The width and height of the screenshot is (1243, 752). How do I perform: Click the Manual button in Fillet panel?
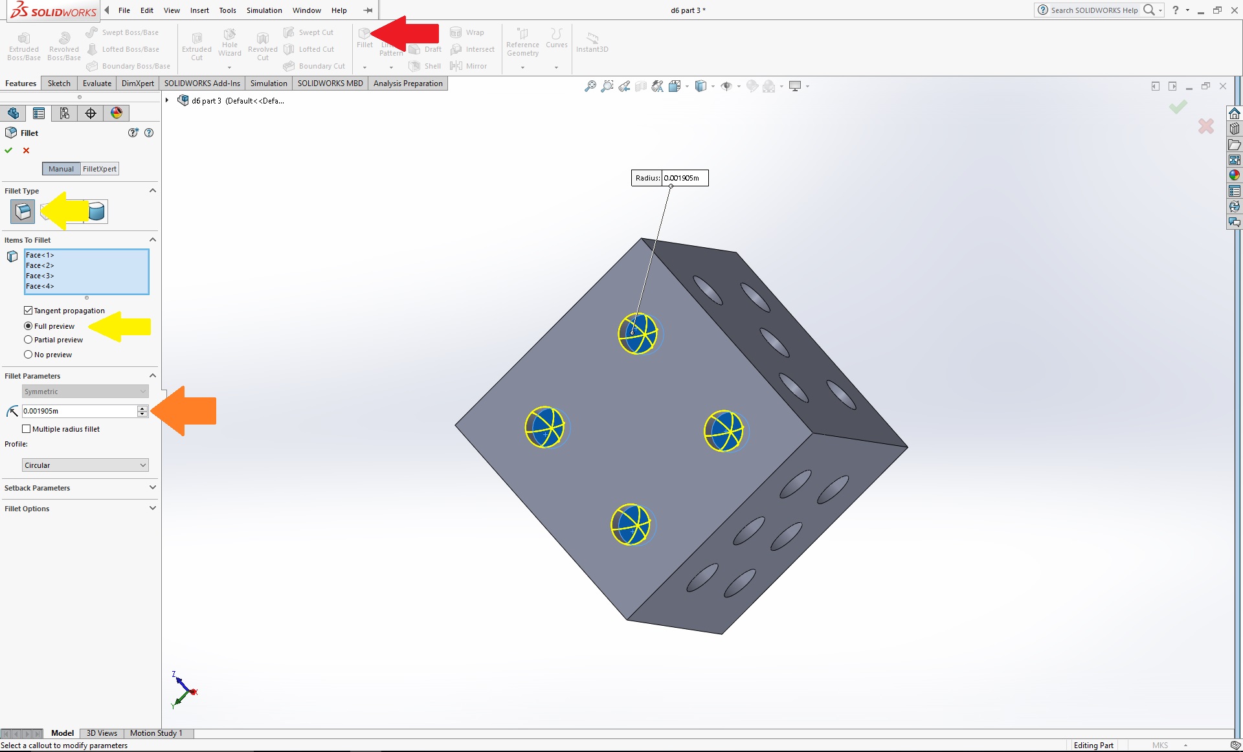(x=62, y=169)
